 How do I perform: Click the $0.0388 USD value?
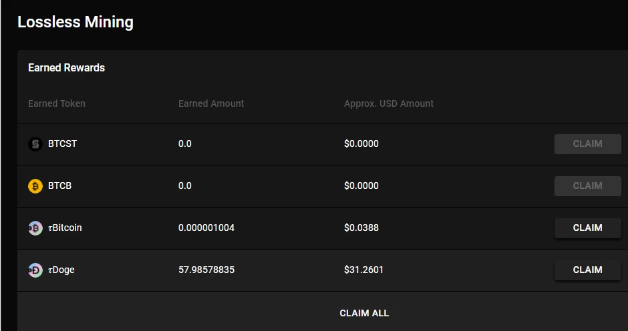361,228
